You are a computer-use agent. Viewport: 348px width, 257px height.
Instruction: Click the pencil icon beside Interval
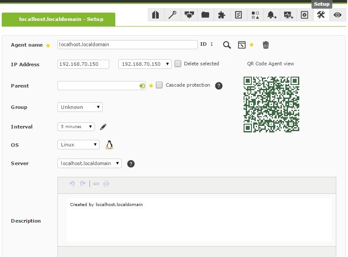[x=103, y=127]
